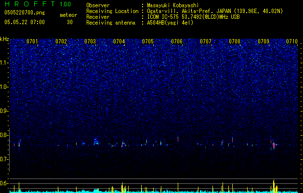Click the 0.6 kHz axis label

point(4,183)
